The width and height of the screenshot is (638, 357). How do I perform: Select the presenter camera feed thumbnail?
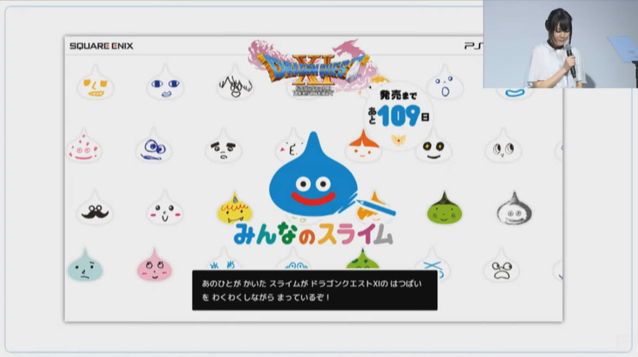[x=560, y=44]
